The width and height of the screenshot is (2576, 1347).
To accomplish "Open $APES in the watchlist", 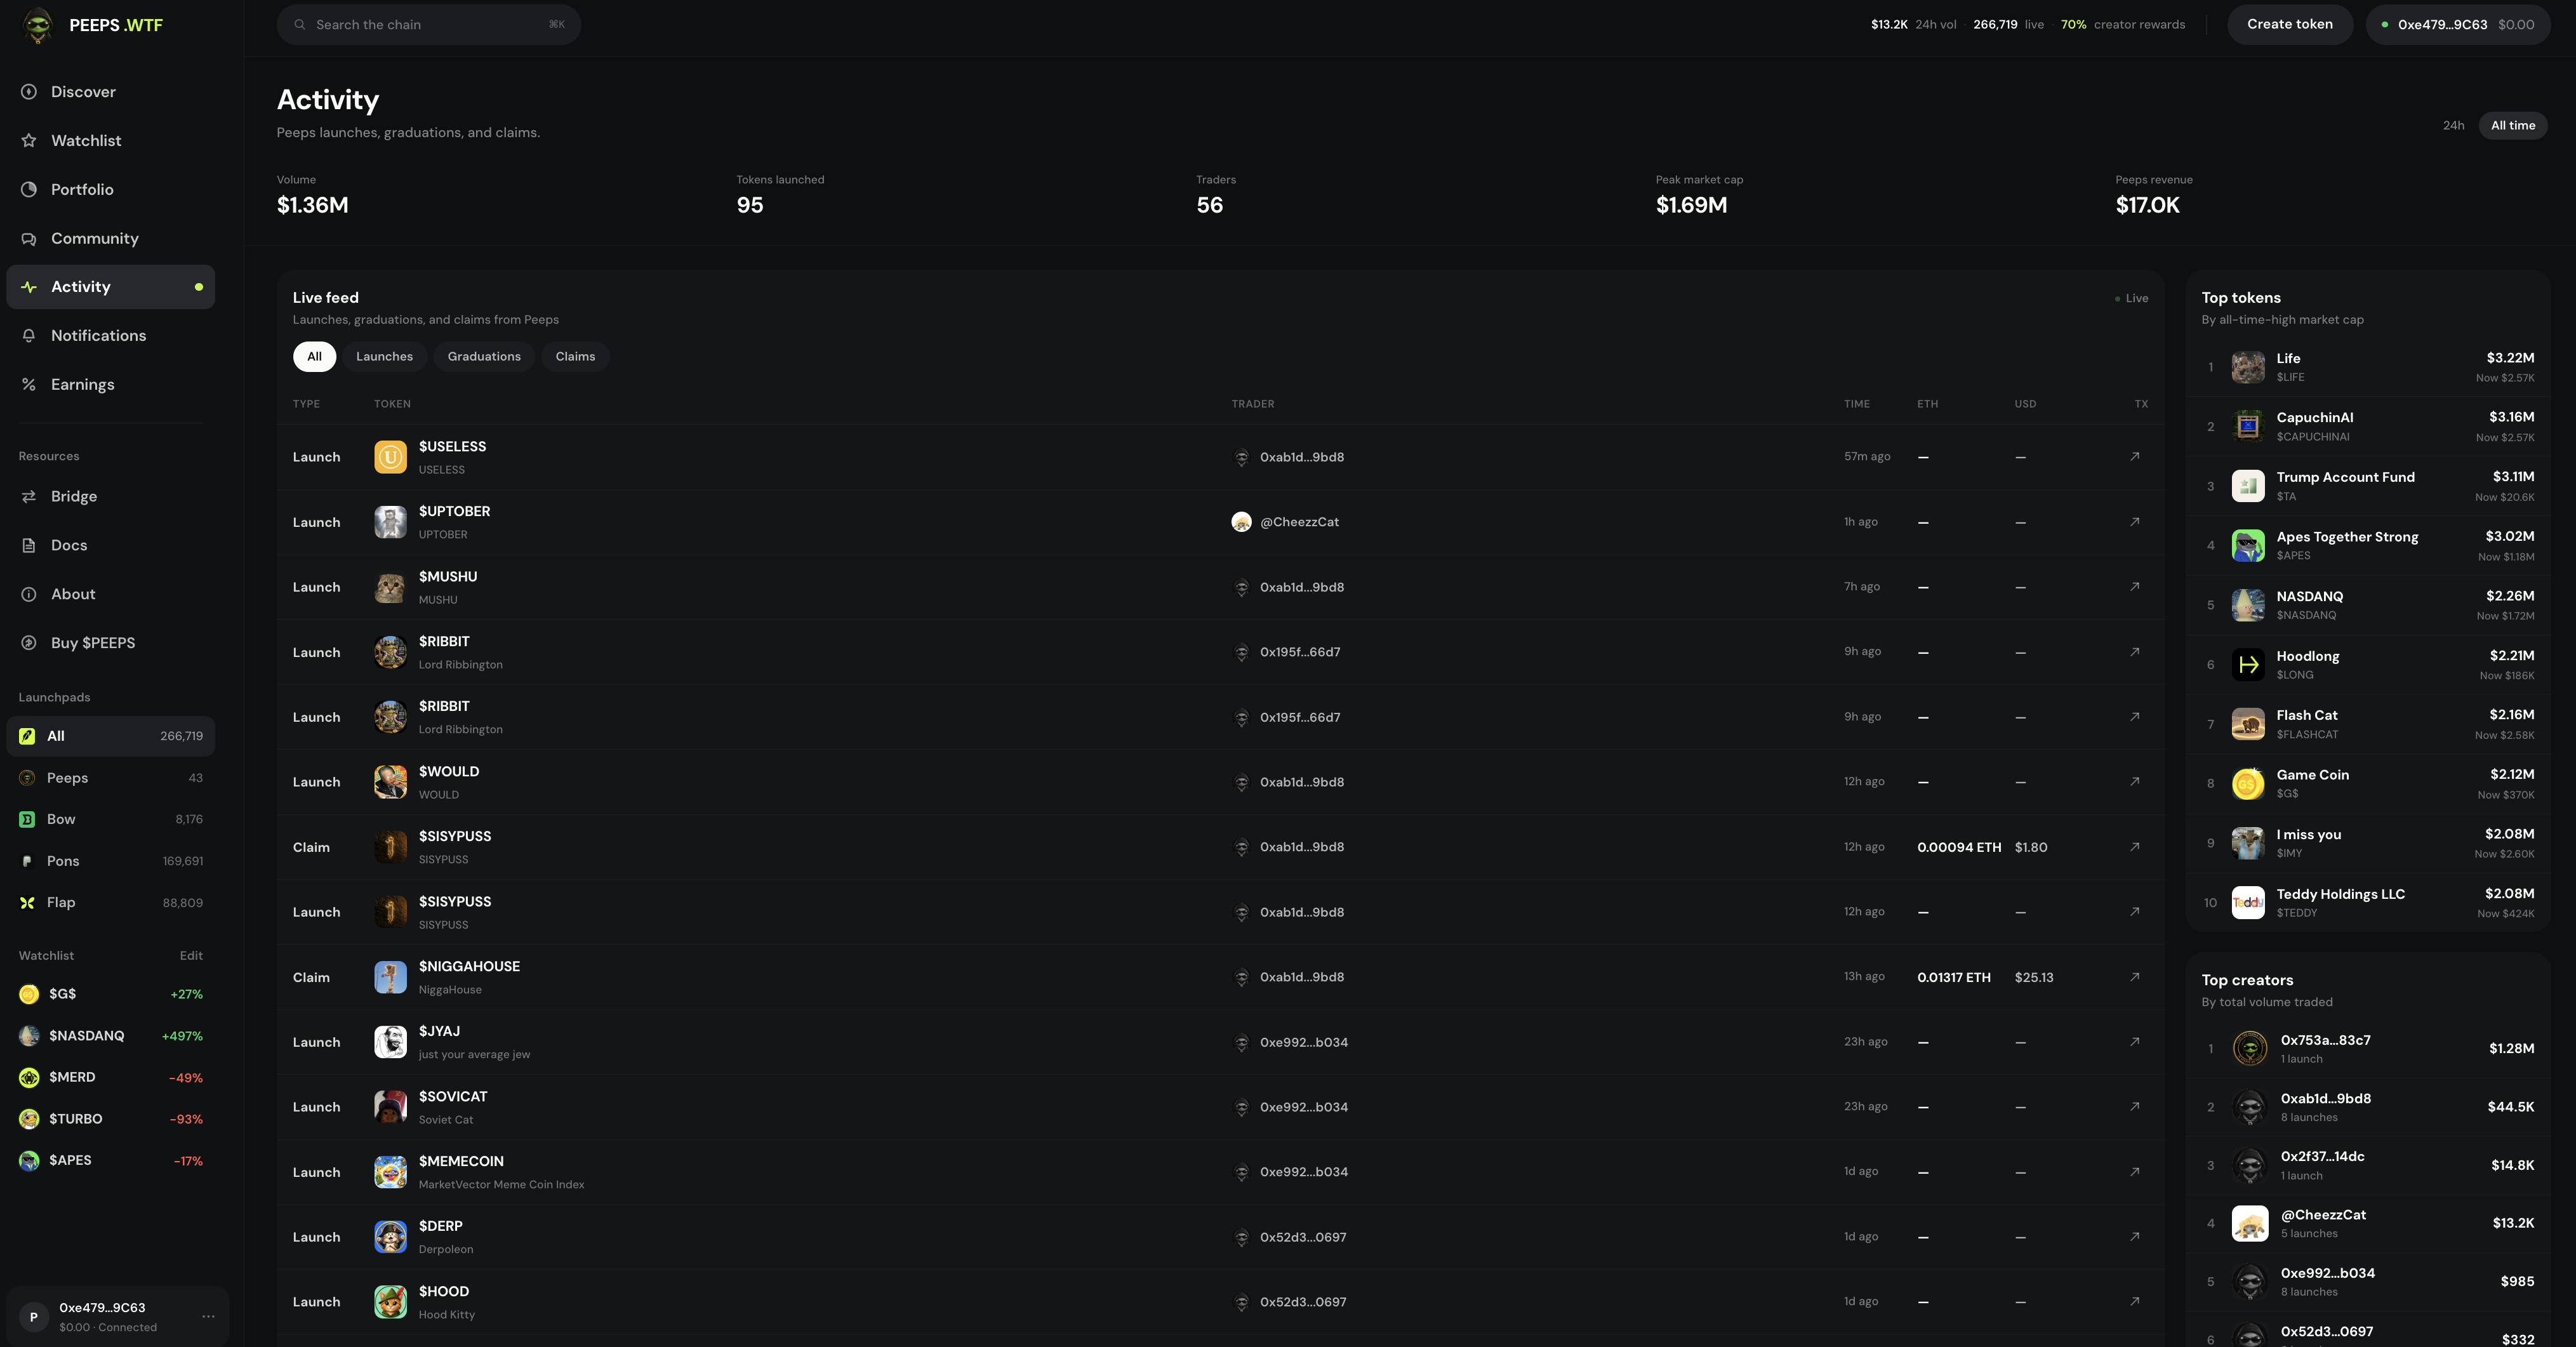I will coord(111,1161).
